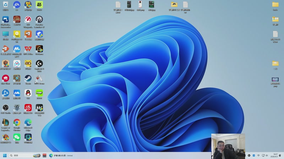Launch the KOOK chat shortcut
The width and height of the screenshot is (284, 159).
(x=39, y=93)
